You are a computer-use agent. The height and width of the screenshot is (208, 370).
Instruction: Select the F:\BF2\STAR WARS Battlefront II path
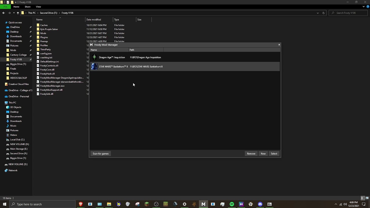pyautogui.click(x=146, y=66)
